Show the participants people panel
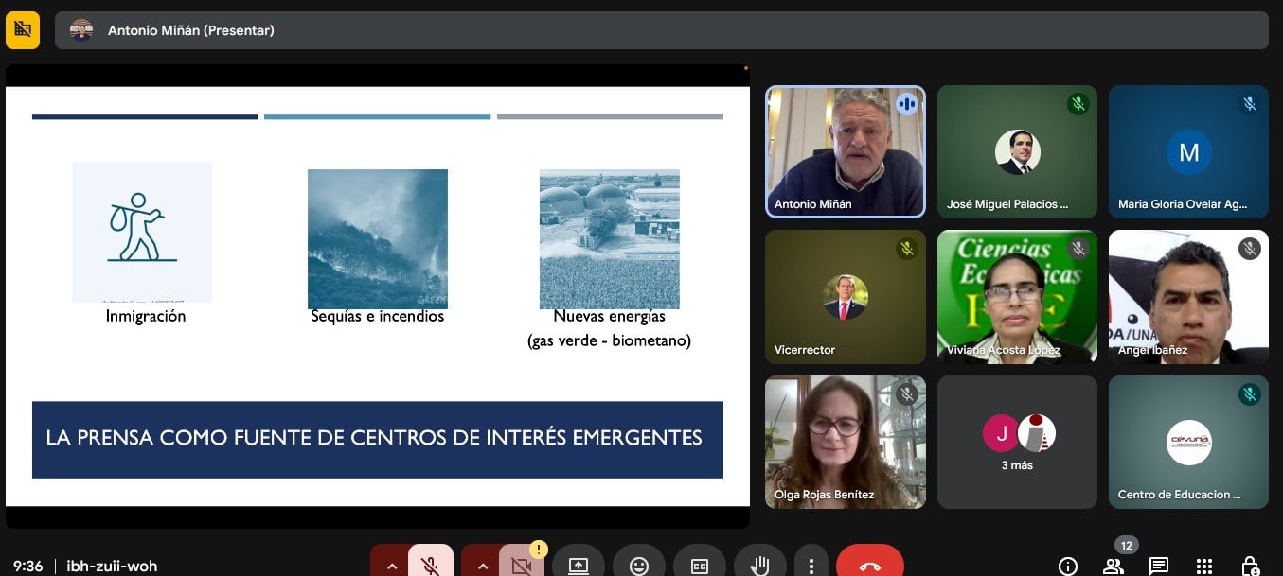Image resolution: width=1283 pixels, height=576 pixels. pyautogui.click(x=1114, y=566)
